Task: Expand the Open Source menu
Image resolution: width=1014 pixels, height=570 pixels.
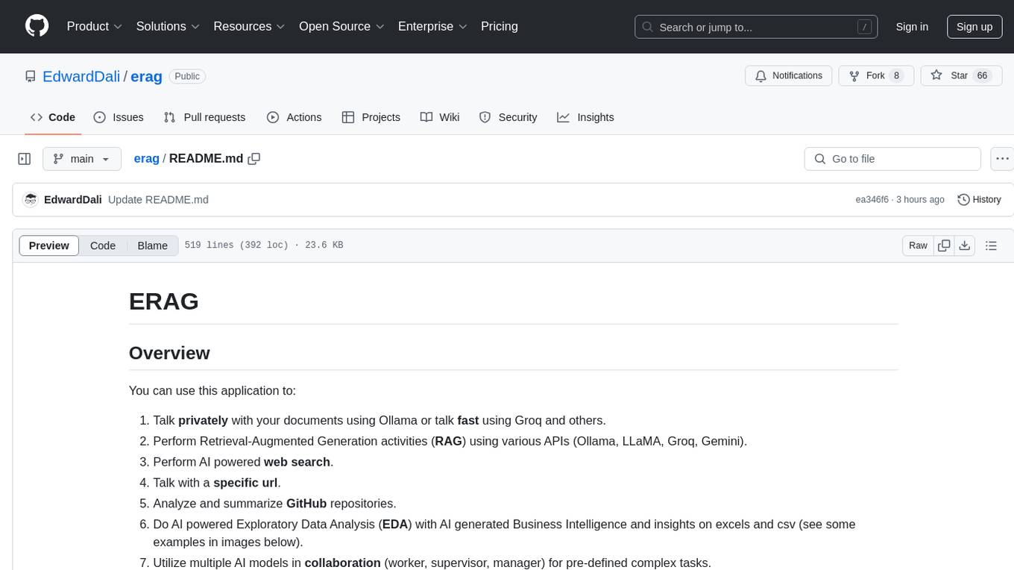Action: [x=341, y=26]
